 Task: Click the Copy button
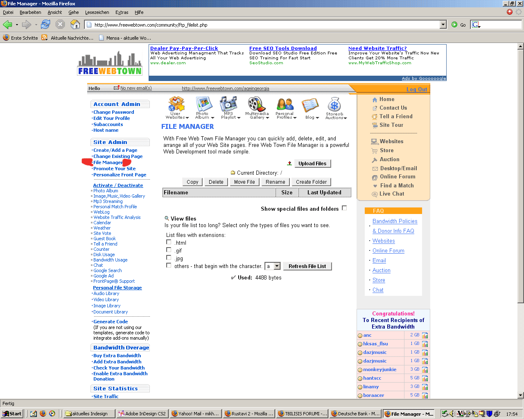coord(192,182)
